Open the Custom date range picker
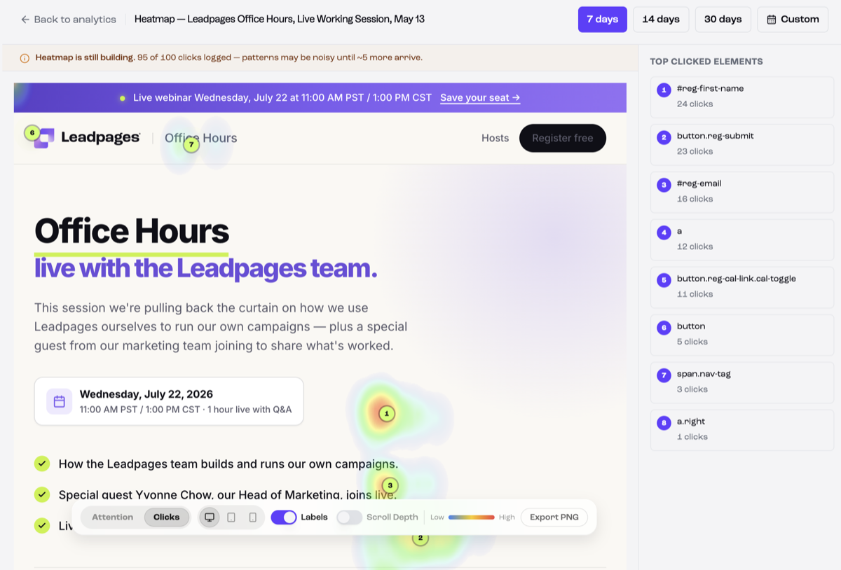 pos(793,20)
